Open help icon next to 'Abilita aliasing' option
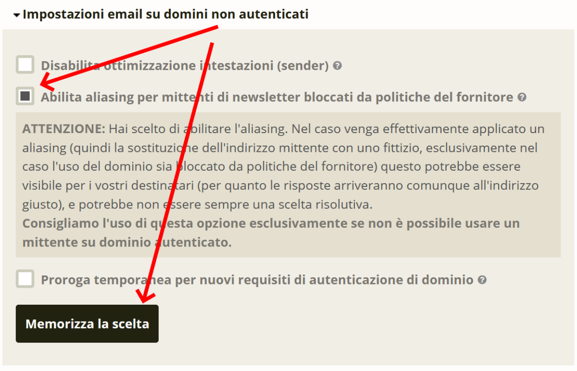 (x=522, y=97)
